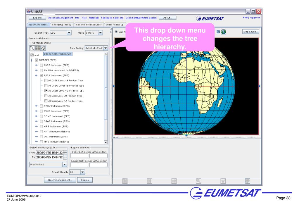Viewport: 299px width, 207px height.
Task: Open the Search Type LEO dropdown
Action: pos(69,33)
